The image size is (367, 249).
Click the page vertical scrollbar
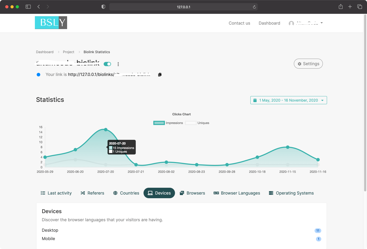(365, 103)
